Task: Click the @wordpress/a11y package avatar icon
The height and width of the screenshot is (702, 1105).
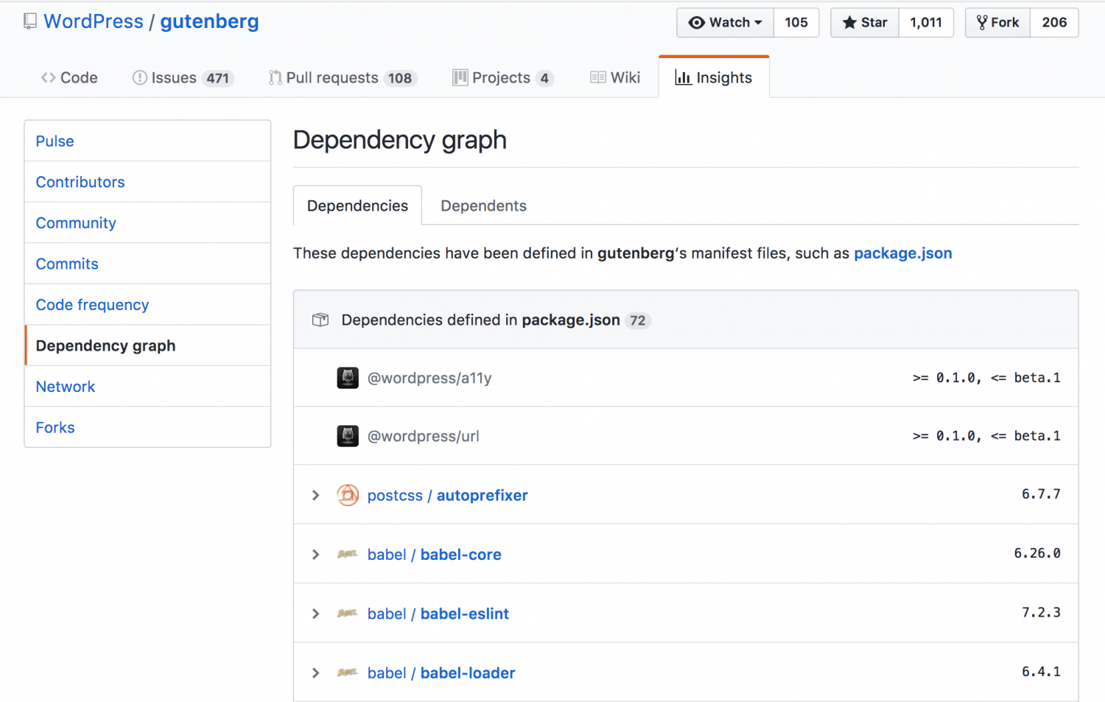Action: pos(348,378)
